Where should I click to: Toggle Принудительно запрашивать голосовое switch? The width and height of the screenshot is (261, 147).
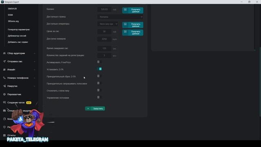[99, 83]
